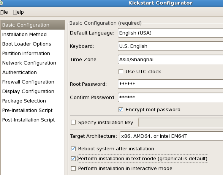Click into the Root Password field

point(170,84)
